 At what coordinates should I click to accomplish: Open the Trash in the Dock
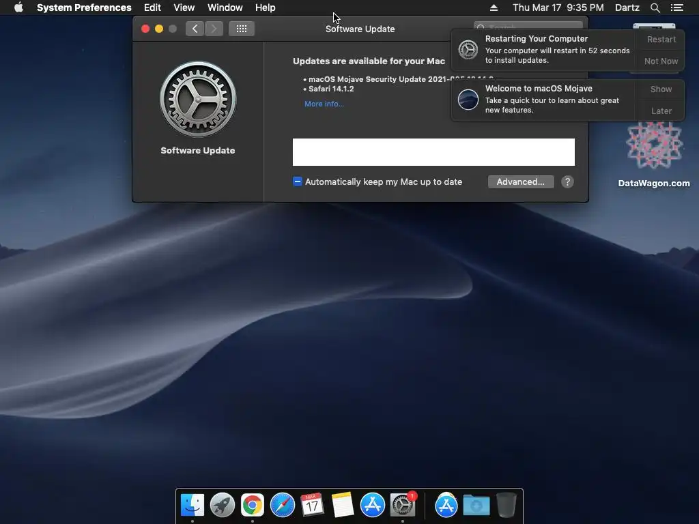(x=507, y=506)
